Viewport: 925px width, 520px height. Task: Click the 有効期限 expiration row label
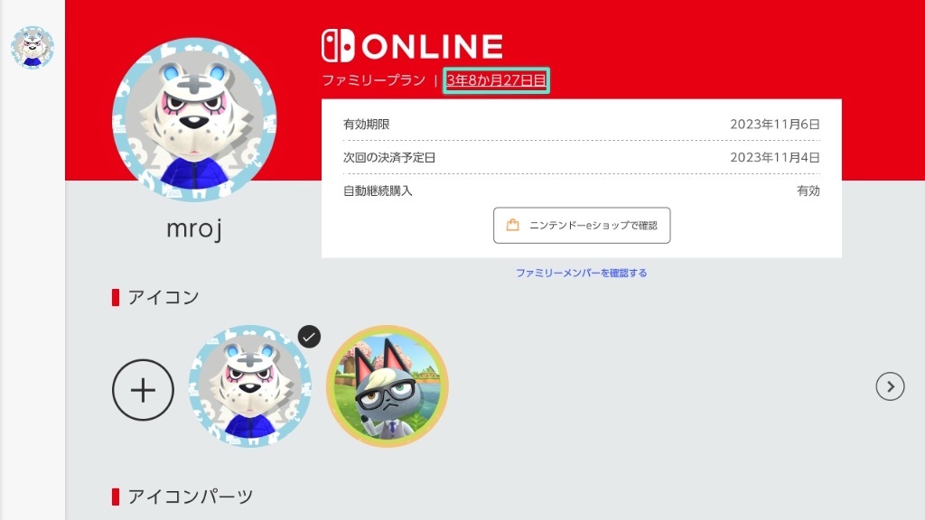367,125
